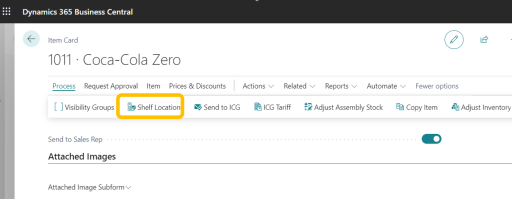Expand the Reports dropdown menu
Image resolution: width=512 pixels, height=199 pixels.
tap(341, 86)
